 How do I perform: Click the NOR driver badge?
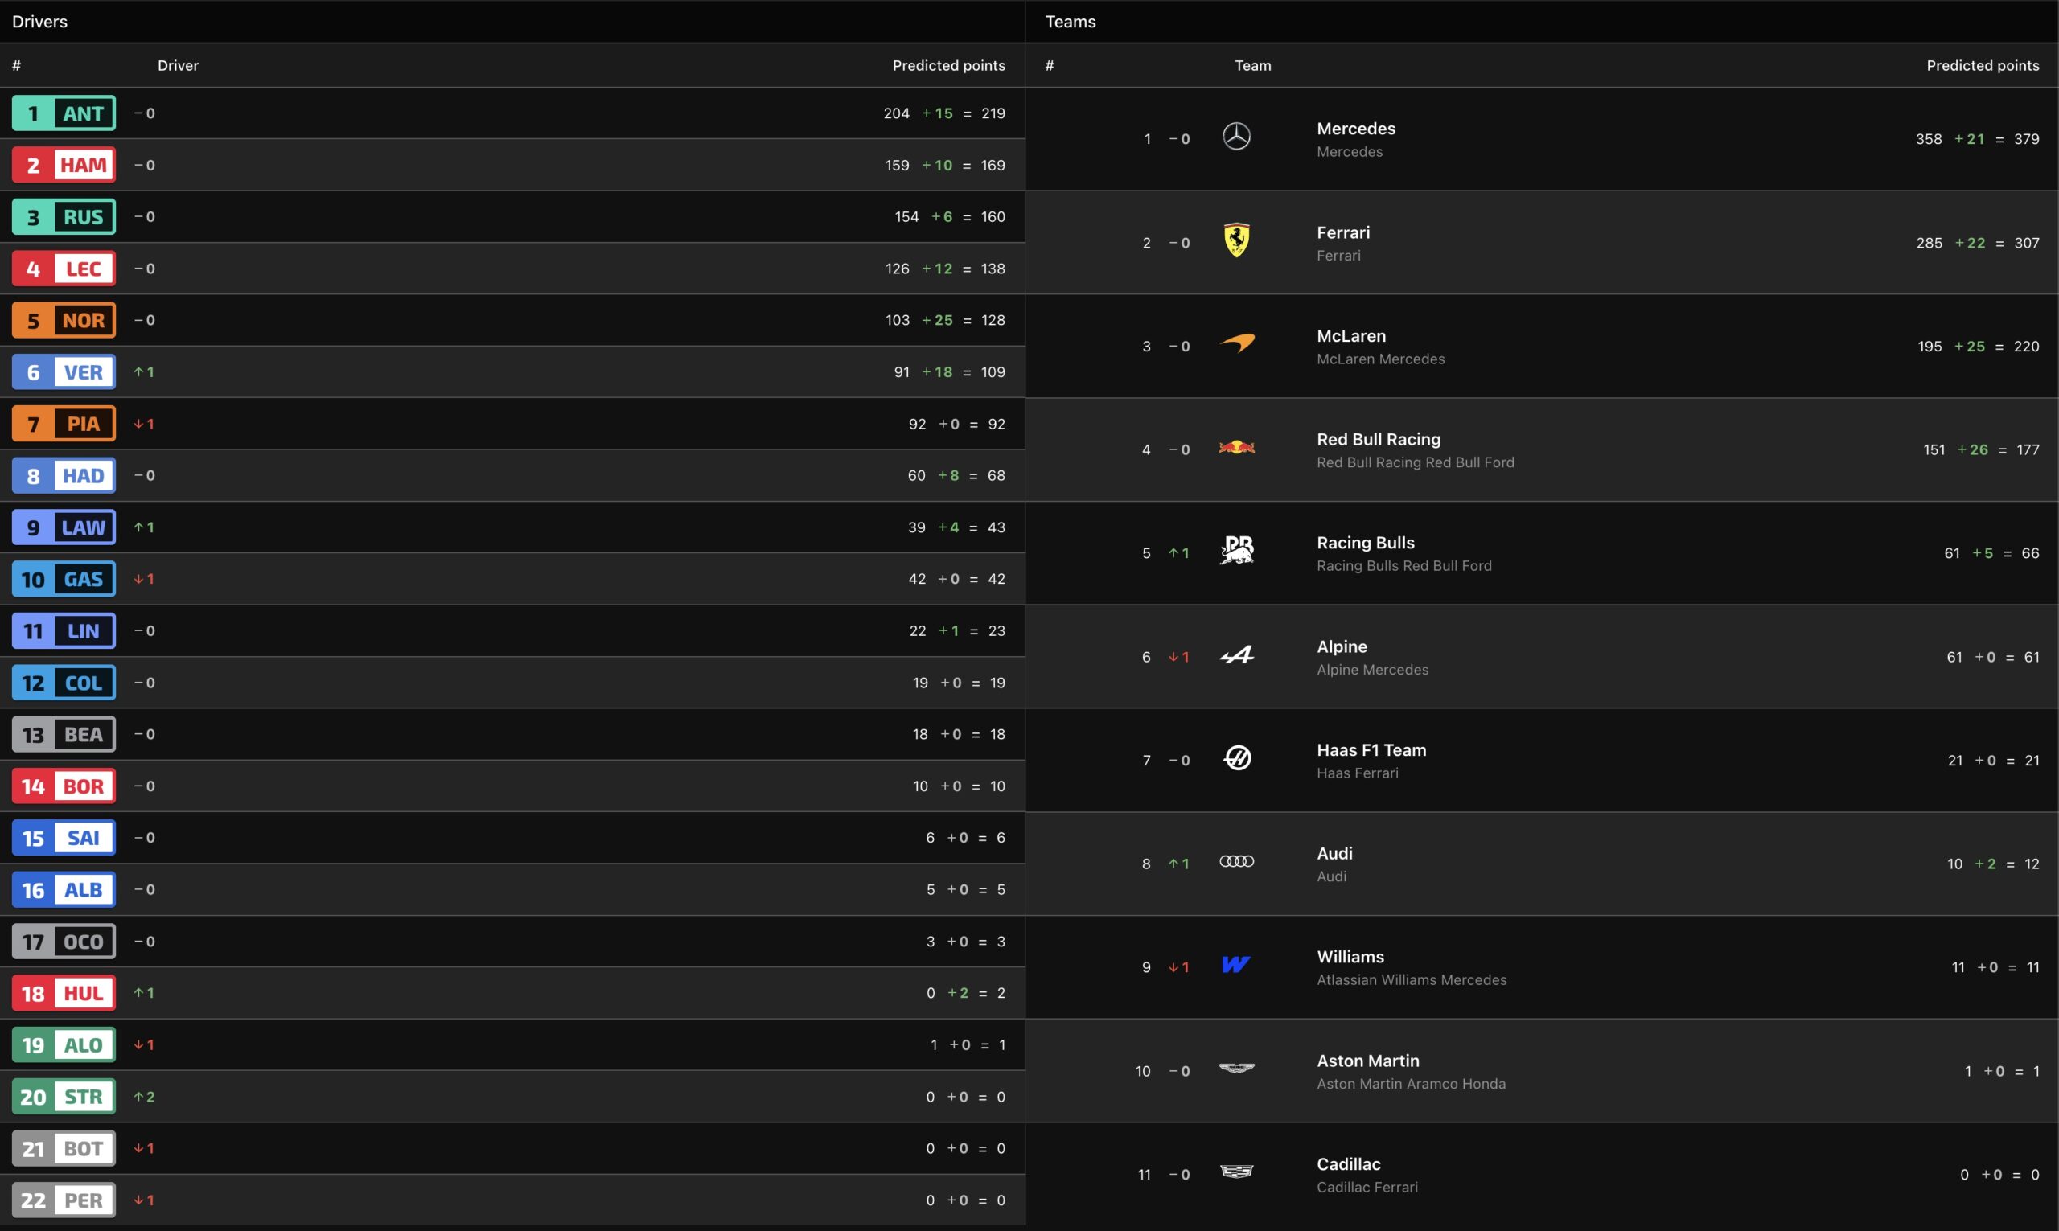64,320
